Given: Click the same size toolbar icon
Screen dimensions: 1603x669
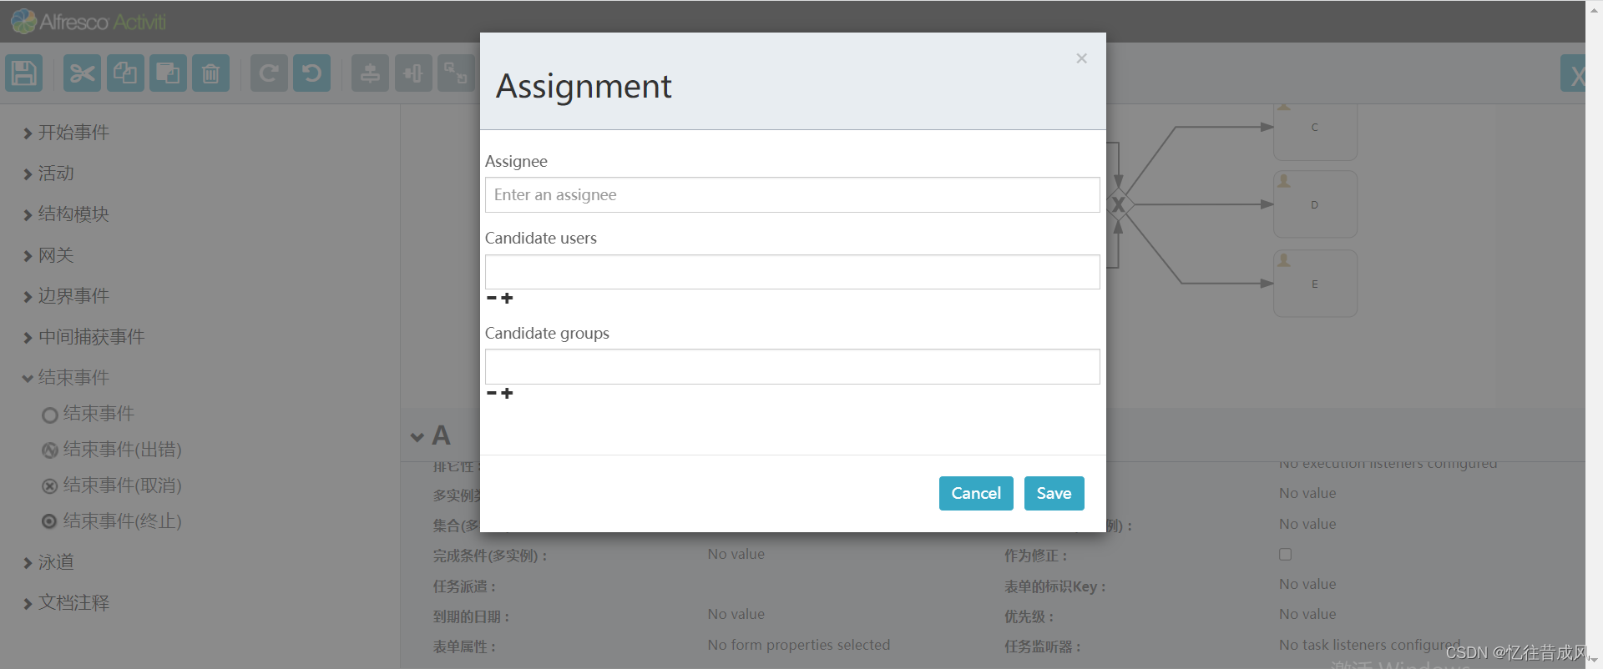Looking at the screenshot, I should click(456, 73).
